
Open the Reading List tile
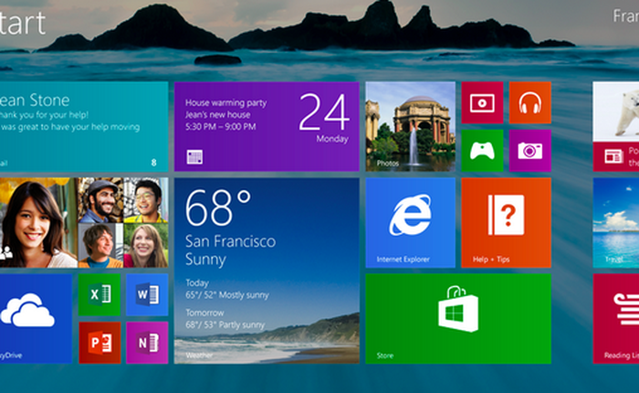616,319
